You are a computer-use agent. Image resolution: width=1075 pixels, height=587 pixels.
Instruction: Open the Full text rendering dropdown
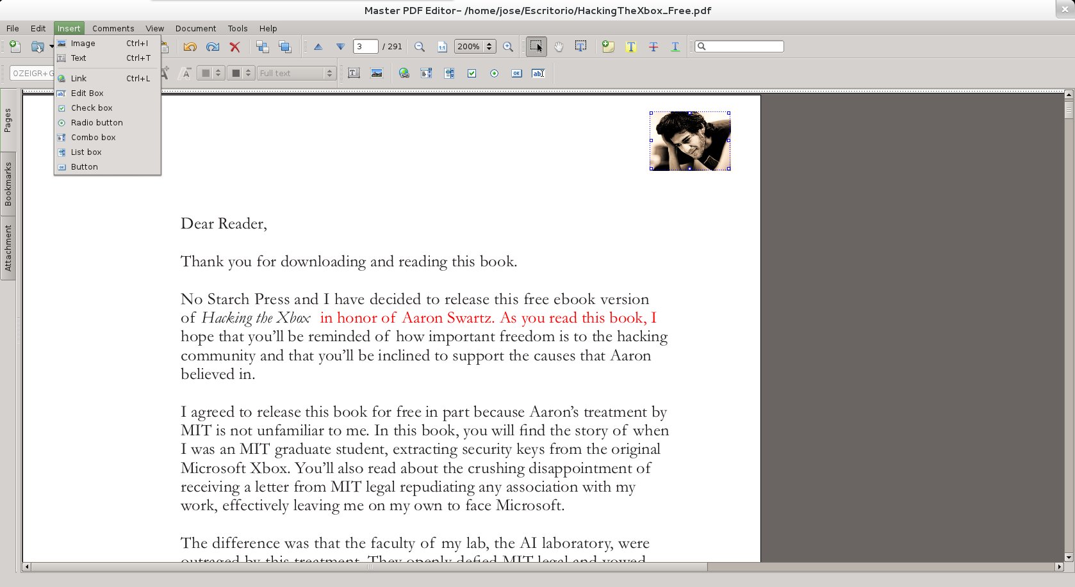(296, 74)
